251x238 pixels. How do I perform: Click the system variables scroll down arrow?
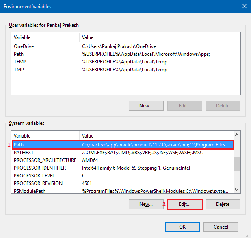coord(237,190)
